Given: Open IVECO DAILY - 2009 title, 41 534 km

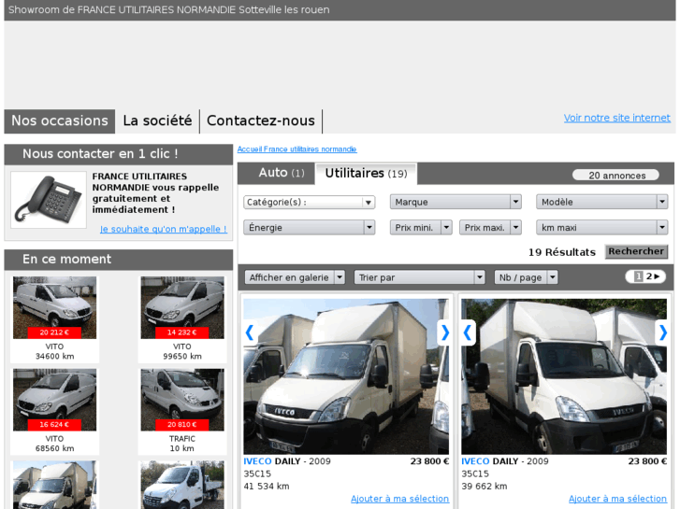Looking at the screenshot, I should point(287,461).
